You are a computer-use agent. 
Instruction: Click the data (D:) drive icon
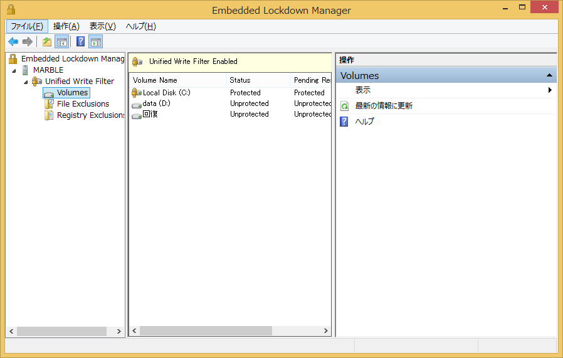[137, 105]
